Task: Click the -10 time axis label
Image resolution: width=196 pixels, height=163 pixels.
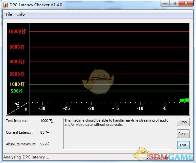Action: (140, 108)
